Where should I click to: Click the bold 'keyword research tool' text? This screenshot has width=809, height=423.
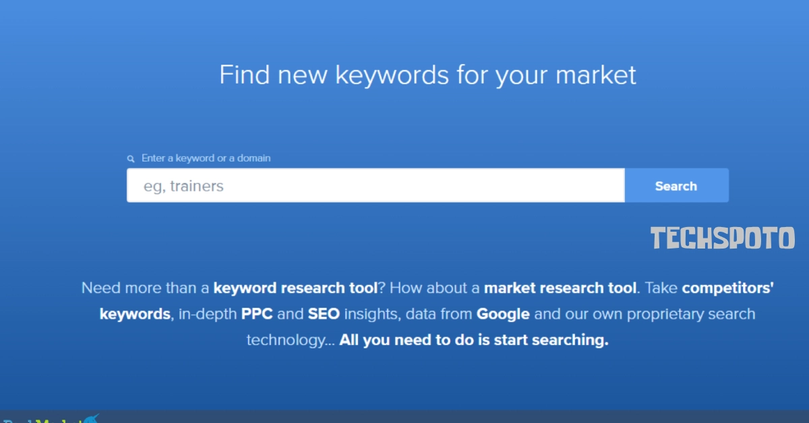pos(295,288)
